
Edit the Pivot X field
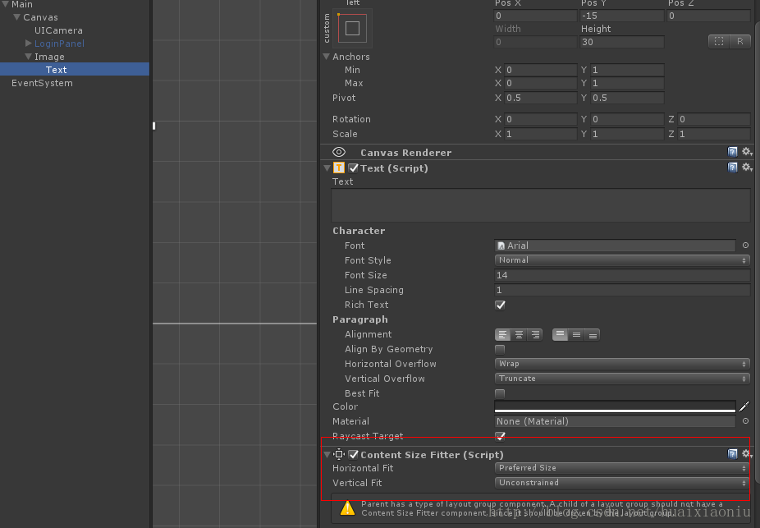click(540, 98)
